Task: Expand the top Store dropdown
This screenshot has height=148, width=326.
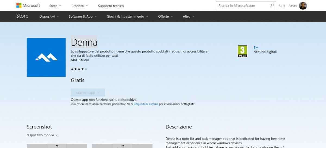Action: point(55,6)
